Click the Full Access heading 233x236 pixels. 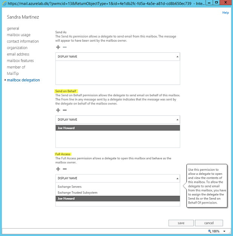point(63,154)
